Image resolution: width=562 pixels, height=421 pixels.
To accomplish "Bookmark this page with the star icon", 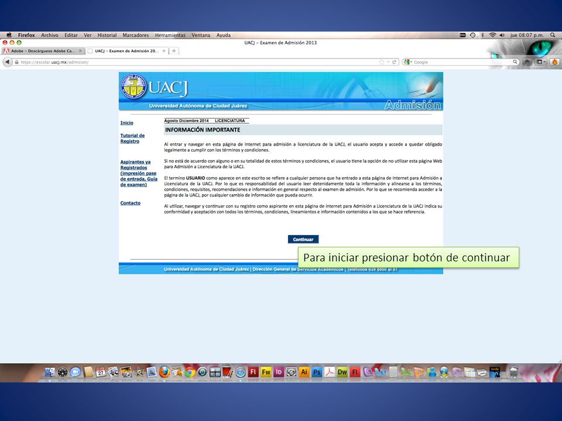I will [x=381, y=62].
